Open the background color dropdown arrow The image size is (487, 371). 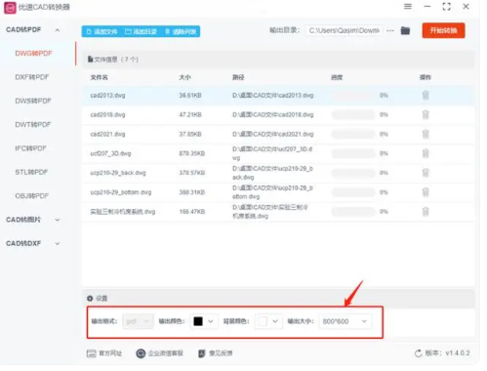pyautogui.click(x=275, y=321)
